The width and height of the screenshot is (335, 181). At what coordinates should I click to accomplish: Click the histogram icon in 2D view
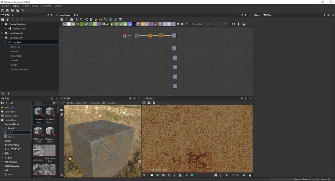(180, 175)
